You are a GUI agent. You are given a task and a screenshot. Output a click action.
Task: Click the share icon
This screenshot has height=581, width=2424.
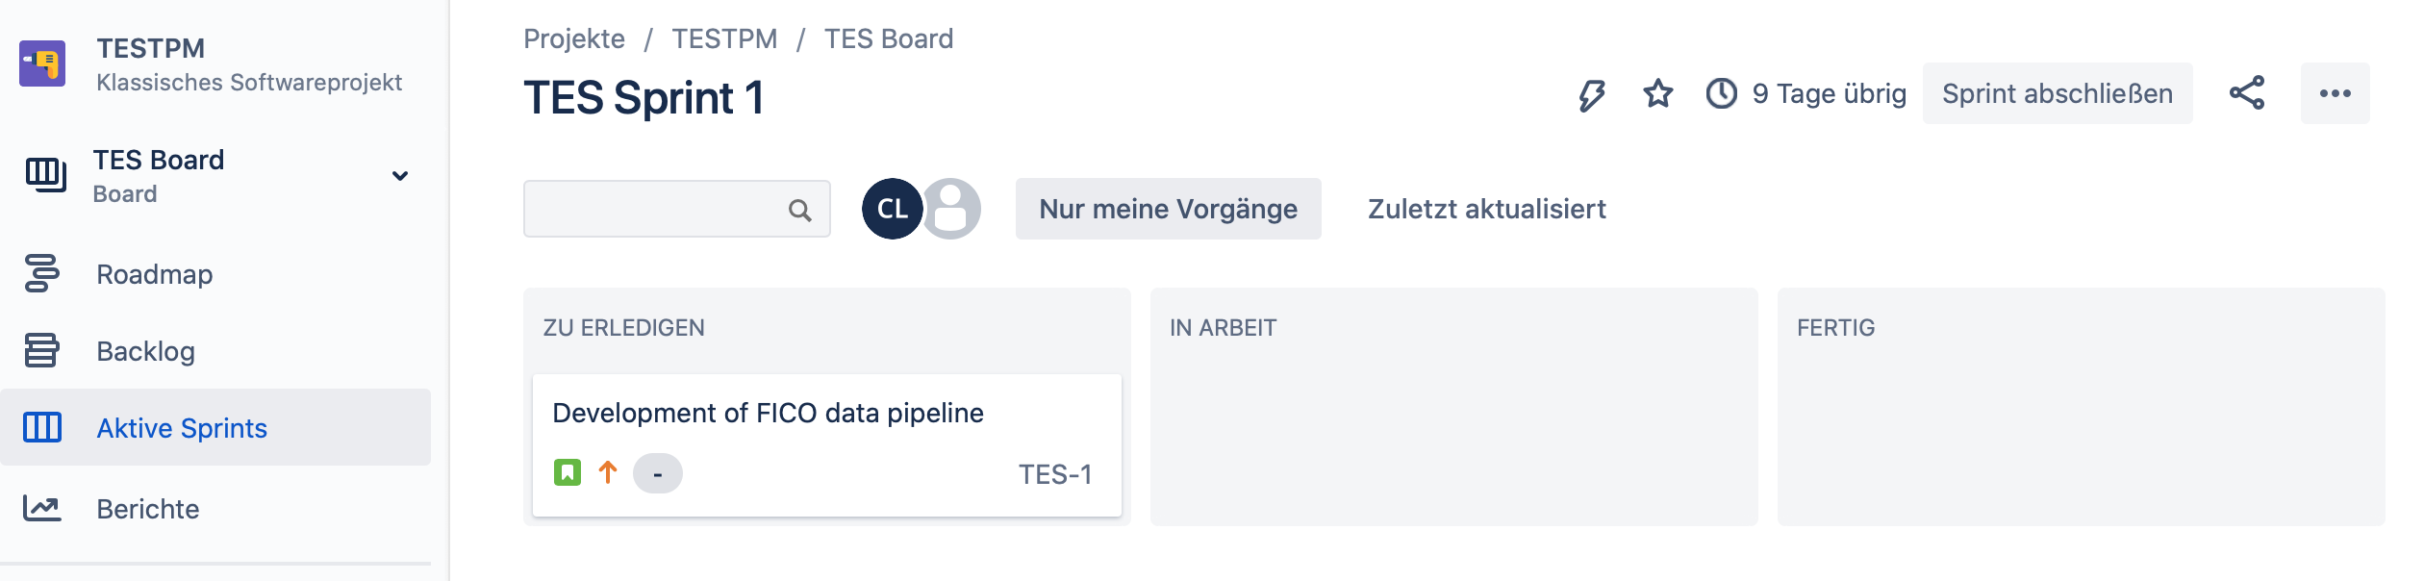(2247, 93)
